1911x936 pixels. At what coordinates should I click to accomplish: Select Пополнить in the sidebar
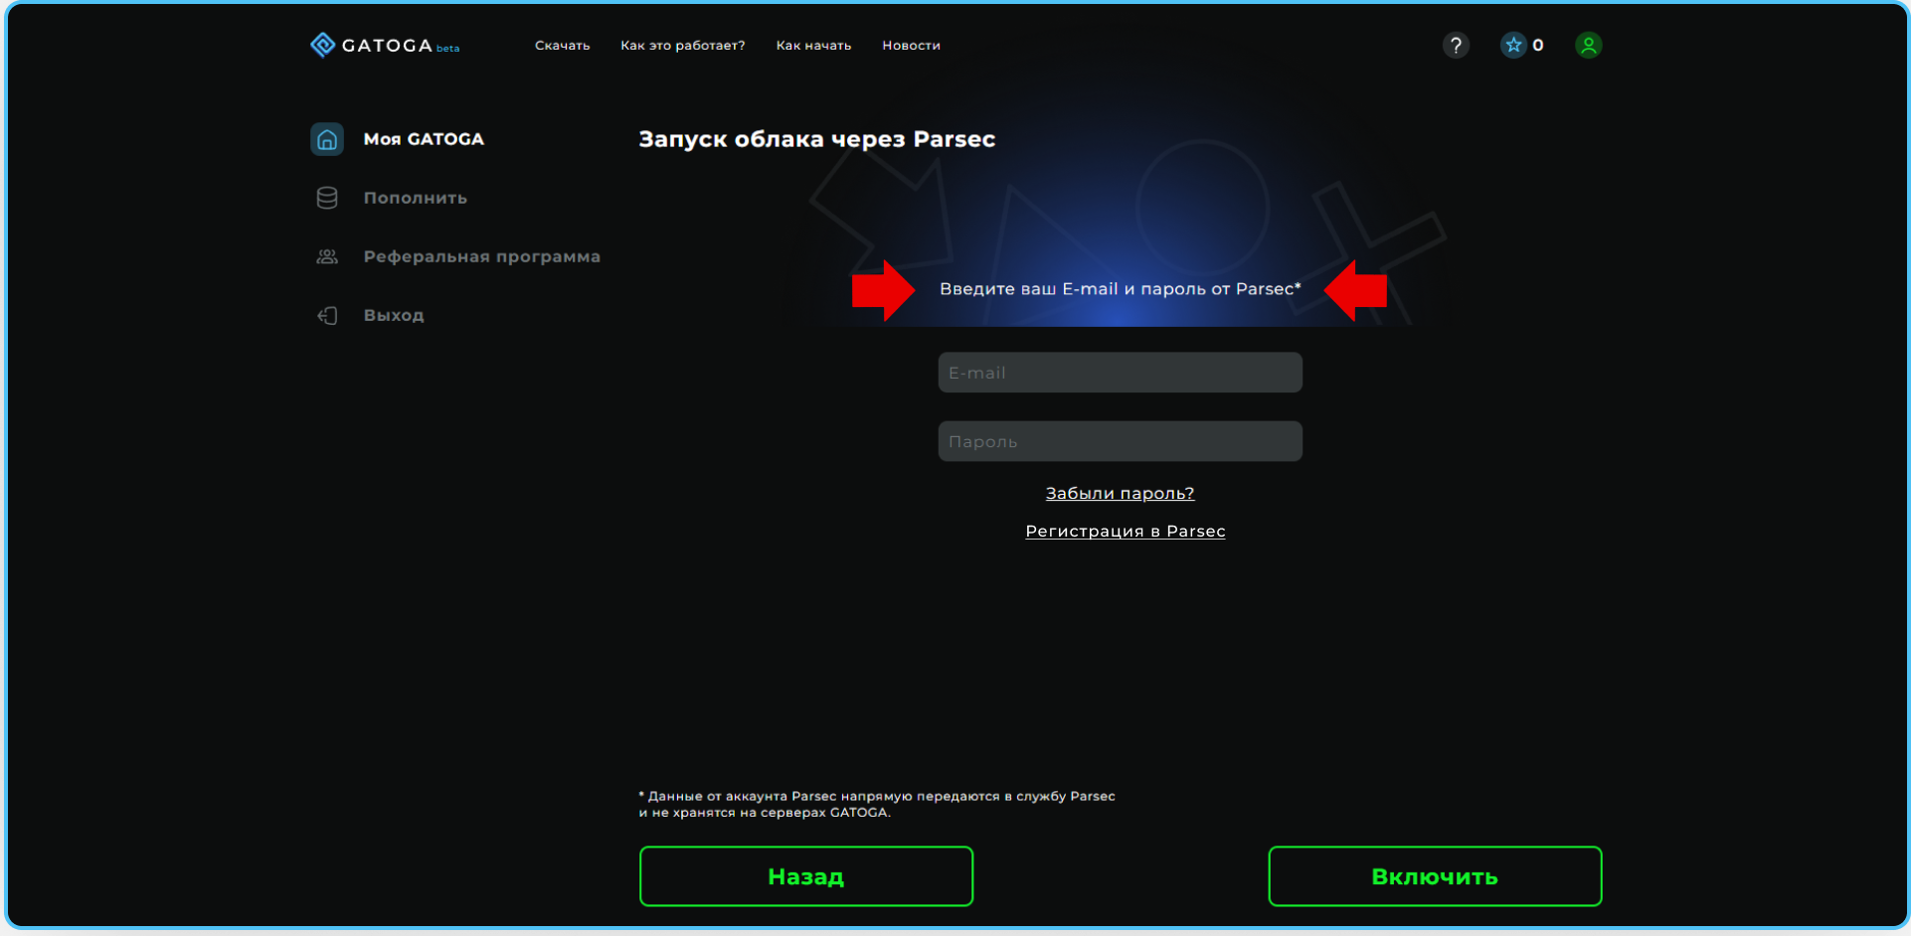[415, 198]
